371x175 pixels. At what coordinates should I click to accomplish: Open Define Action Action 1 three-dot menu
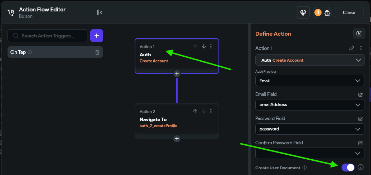tap(361, 48)
